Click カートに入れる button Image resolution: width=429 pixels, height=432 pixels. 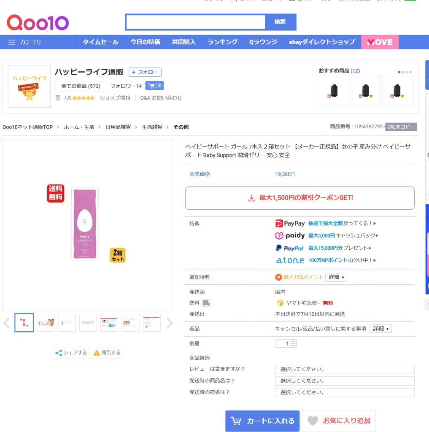tap(262, 421)
